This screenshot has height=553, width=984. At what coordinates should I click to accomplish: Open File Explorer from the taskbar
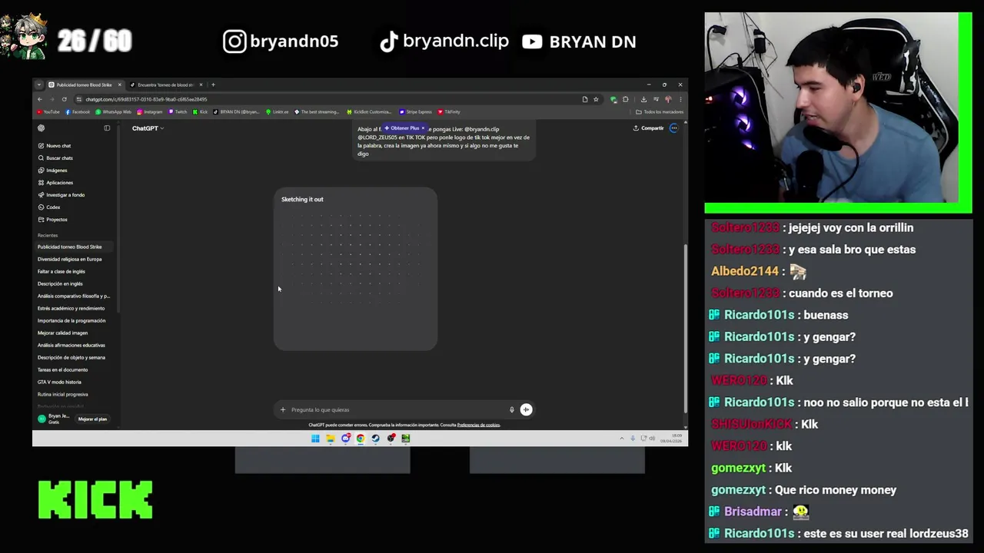click(x=331, y=439)
